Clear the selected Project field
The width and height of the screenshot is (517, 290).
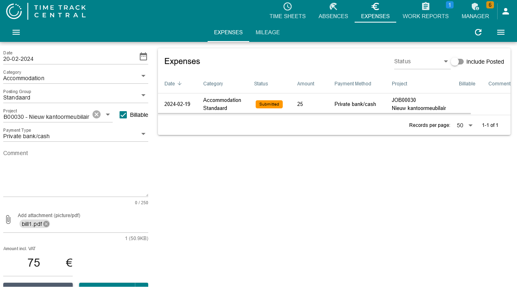click(96, 114)
